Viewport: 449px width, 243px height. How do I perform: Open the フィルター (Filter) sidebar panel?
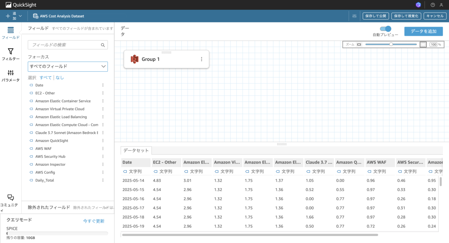pyautogui.click(x=10, y=54)
